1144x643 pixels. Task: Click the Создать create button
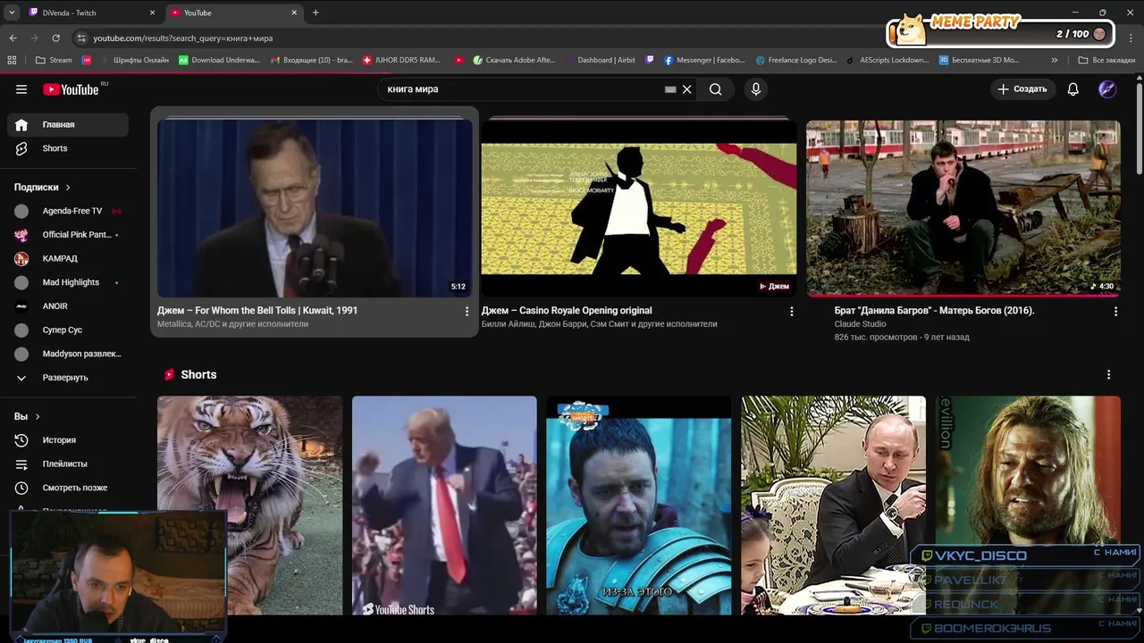pos(1022,89)
